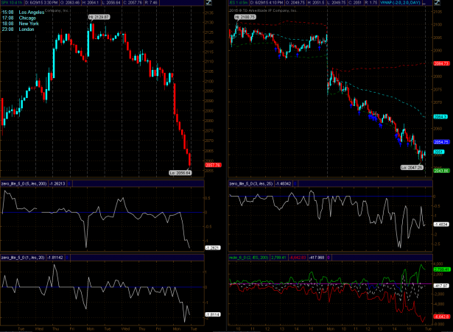Click the -1.4834 indicator value tag

click(440, 224)
